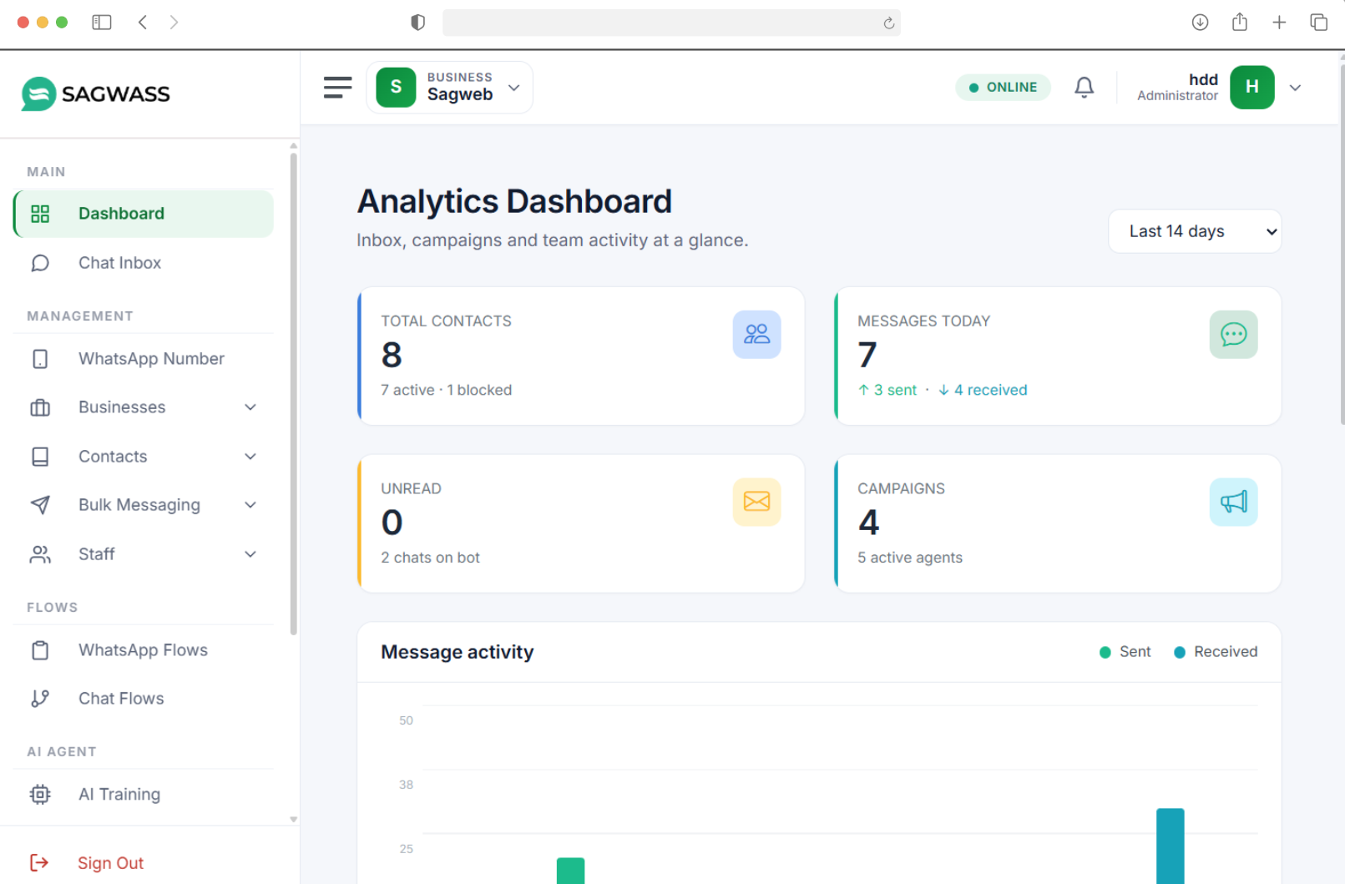The width and height of the screenshot is (1345, 884).
Task: Click the AI Training chip icon
Action: [40, 795]
